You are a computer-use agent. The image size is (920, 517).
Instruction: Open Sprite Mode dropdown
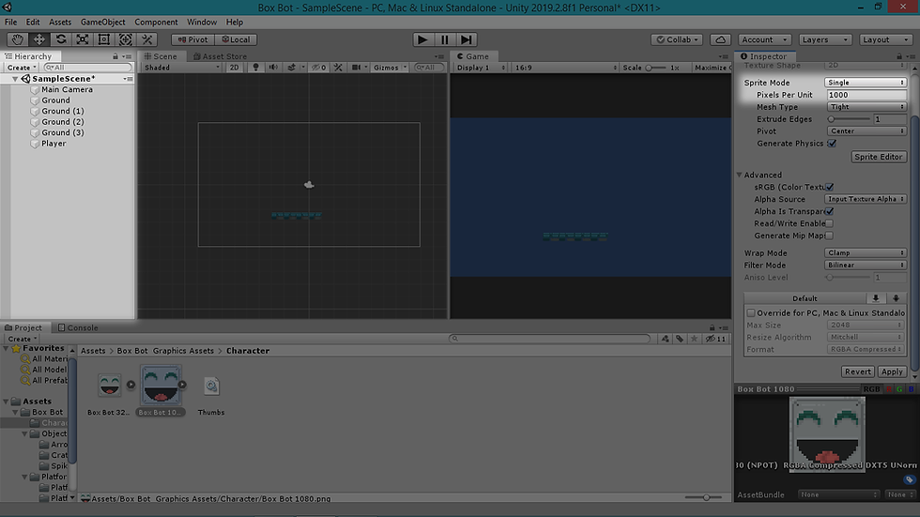866,83
